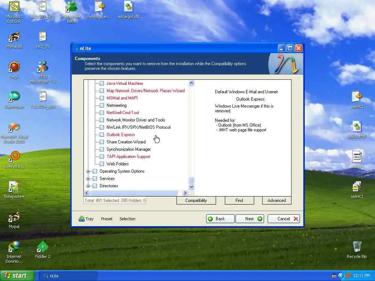
Task: Select the Synchronization Manager row
Action: [x=129, y=149]
